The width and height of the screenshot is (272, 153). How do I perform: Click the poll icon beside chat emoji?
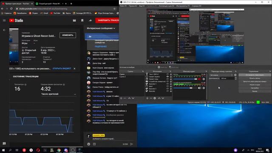[x=94, y=144]
